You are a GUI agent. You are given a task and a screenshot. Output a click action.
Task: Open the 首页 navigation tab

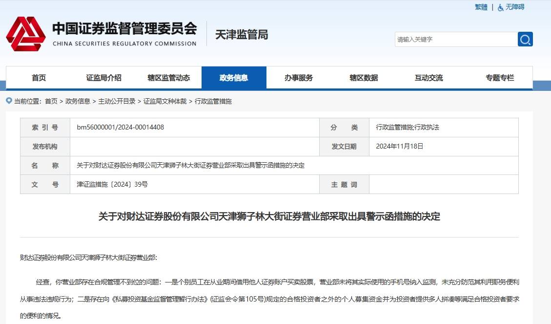(x=39, y=78)
